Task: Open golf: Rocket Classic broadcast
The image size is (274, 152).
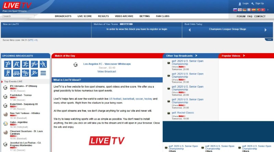Action: click(183, 113)
